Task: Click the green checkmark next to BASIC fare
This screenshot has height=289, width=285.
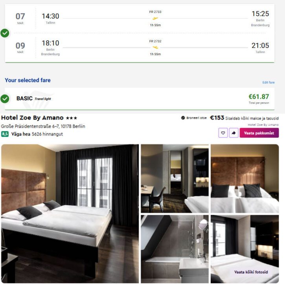Action: click(x=5, y=98)
